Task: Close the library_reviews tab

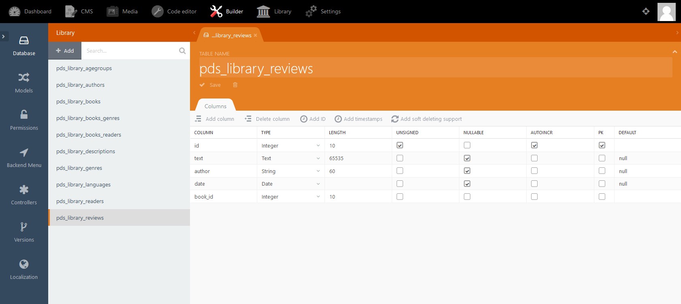Action: [x=255, y=35]
